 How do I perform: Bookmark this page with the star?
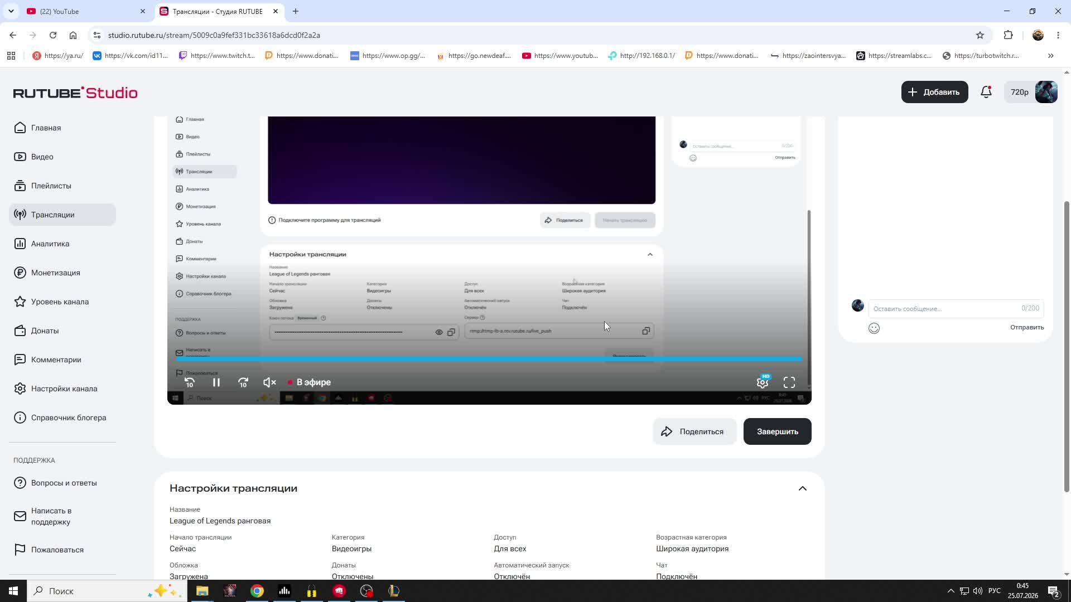click(980, 35)
